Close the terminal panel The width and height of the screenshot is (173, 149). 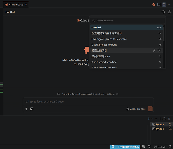(x=169, y=119)
